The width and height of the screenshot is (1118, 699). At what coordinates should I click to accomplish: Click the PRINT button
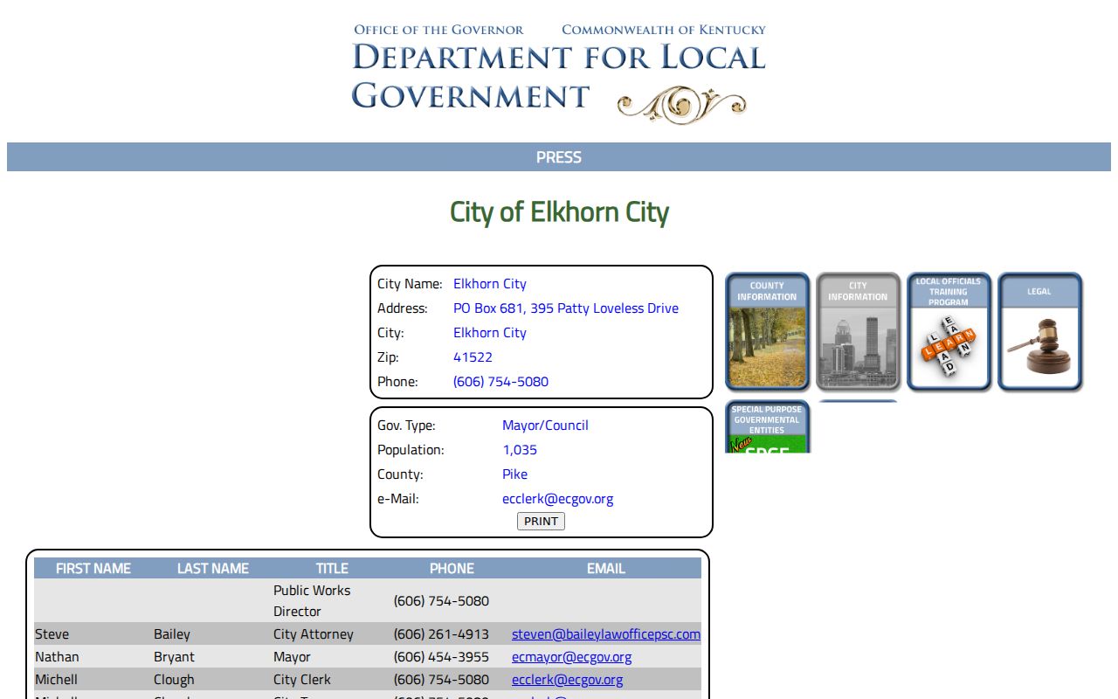coord(541,521)
